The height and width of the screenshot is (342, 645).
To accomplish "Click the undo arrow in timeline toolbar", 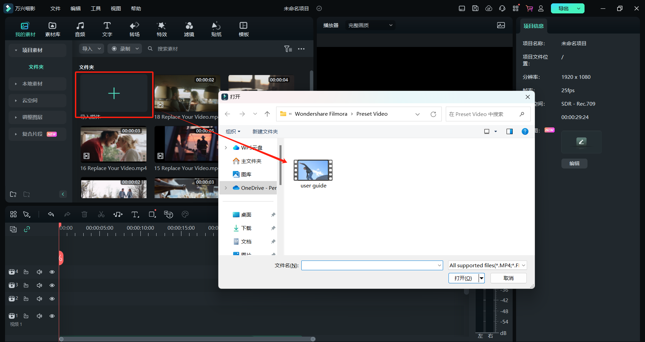I will point(51,214).
